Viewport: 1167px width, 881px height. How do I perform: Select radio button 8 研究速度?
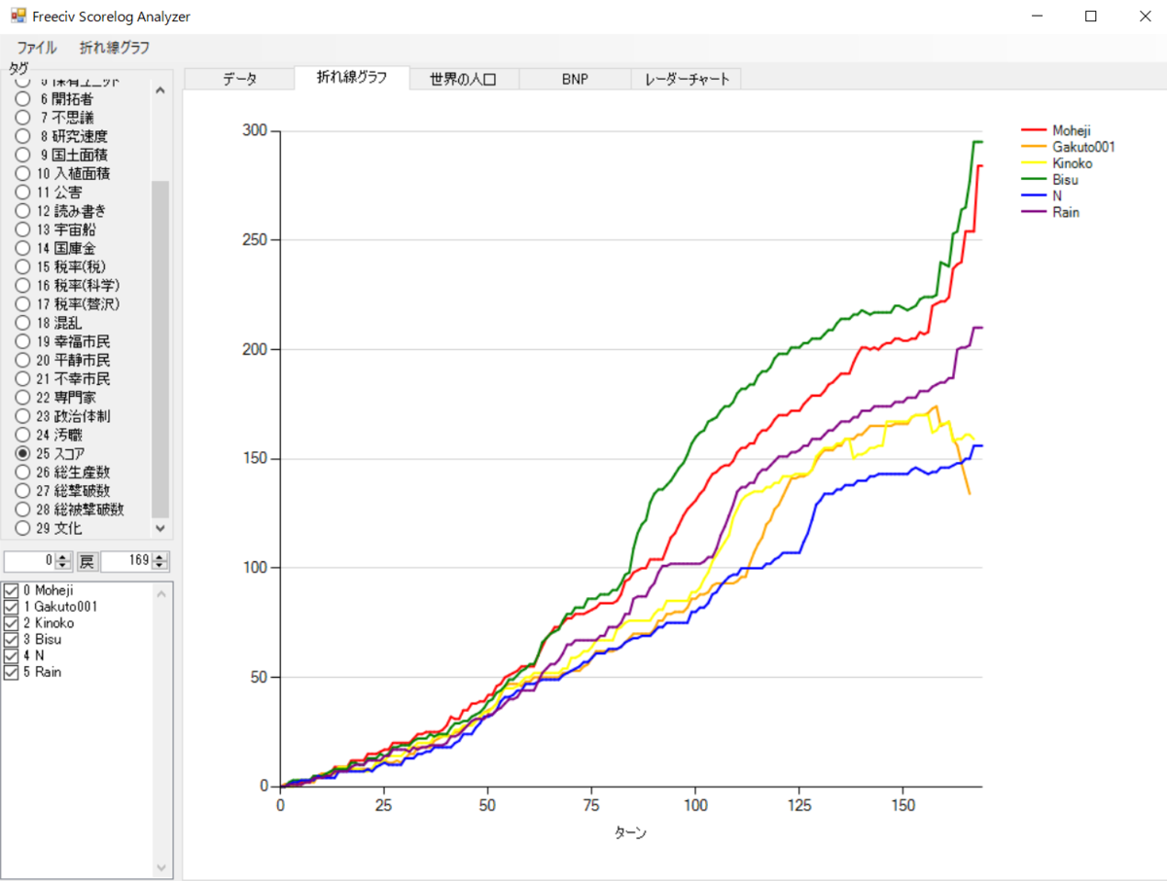pyautogui.click(x=22, y=136)
